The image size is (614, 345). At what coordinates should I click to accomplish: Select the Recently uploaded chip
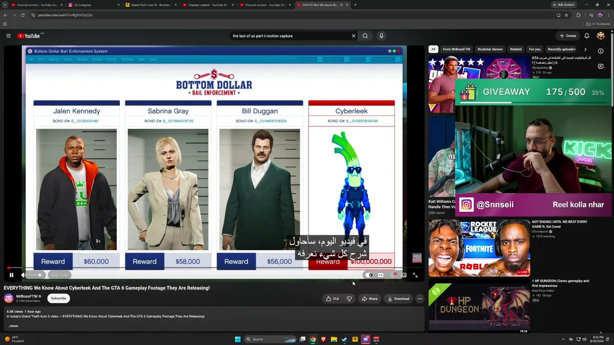562,49
